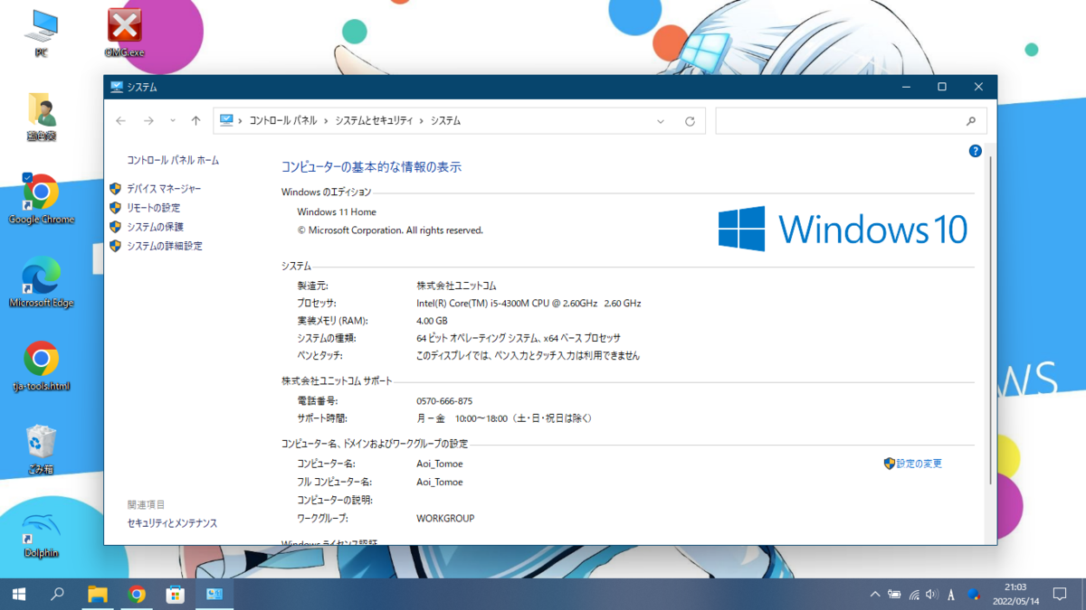Image resolution: width=1086 pixels, height=610 pixels.
Task: Select システム breadcrumb in address bar
Action: coord(445,121)
